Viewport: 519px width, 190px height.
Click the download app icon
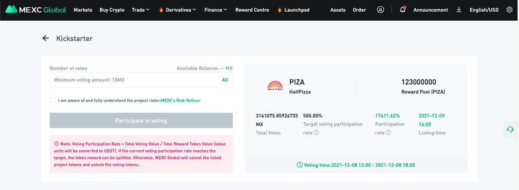coord(459,9)
